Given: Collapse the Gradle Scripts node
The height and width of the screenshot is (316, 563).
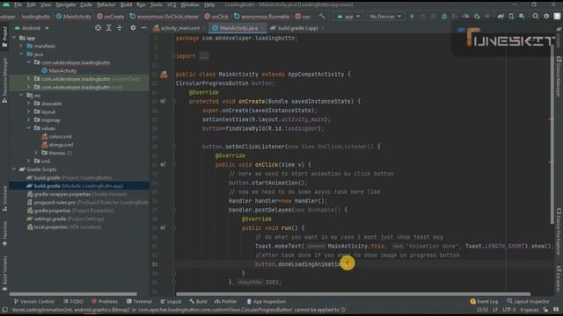Looking at the screenshot, I should click(14, 169).
